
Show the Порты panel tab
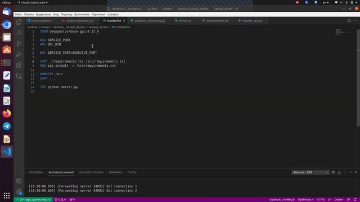[x=132, y=172]
